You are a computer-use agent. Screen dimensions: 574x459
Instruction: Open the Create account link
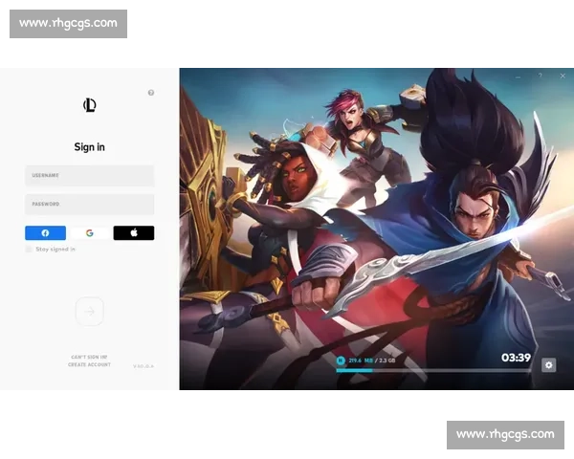89,364
